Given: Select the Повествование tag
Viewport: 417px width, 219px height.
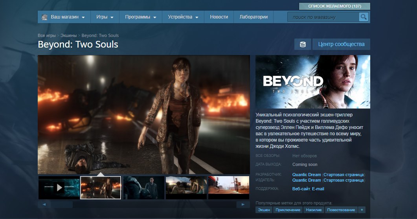Looking at the screenshot, I should pyautogui.click(x=341, y=210).
